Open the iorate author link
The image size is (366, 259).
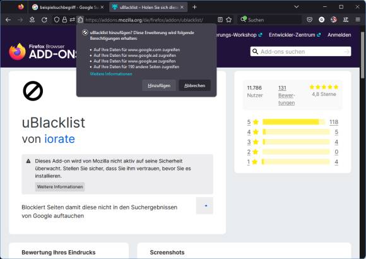coord(60,139)
